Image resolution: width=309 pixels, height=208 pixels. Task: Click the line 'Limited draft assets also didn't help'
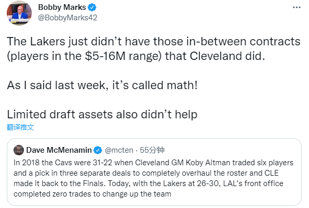point(102,115)
